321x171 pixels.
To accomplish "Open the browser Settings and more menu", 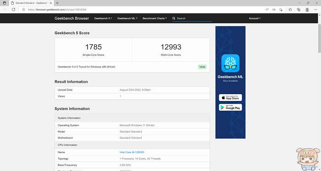I will tap(315, 10).
